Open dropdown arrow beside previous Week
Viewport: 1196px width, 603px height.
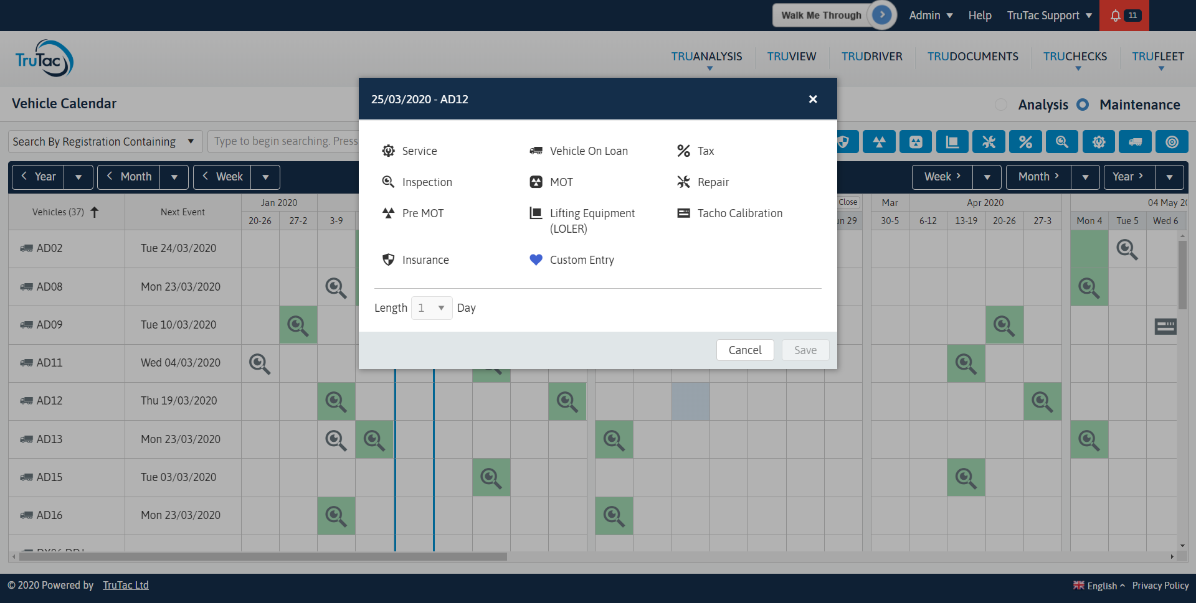tap(265, 177)
